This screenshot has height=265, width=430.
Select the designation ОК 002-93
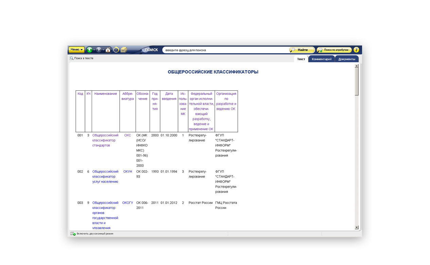pos(142,174)
